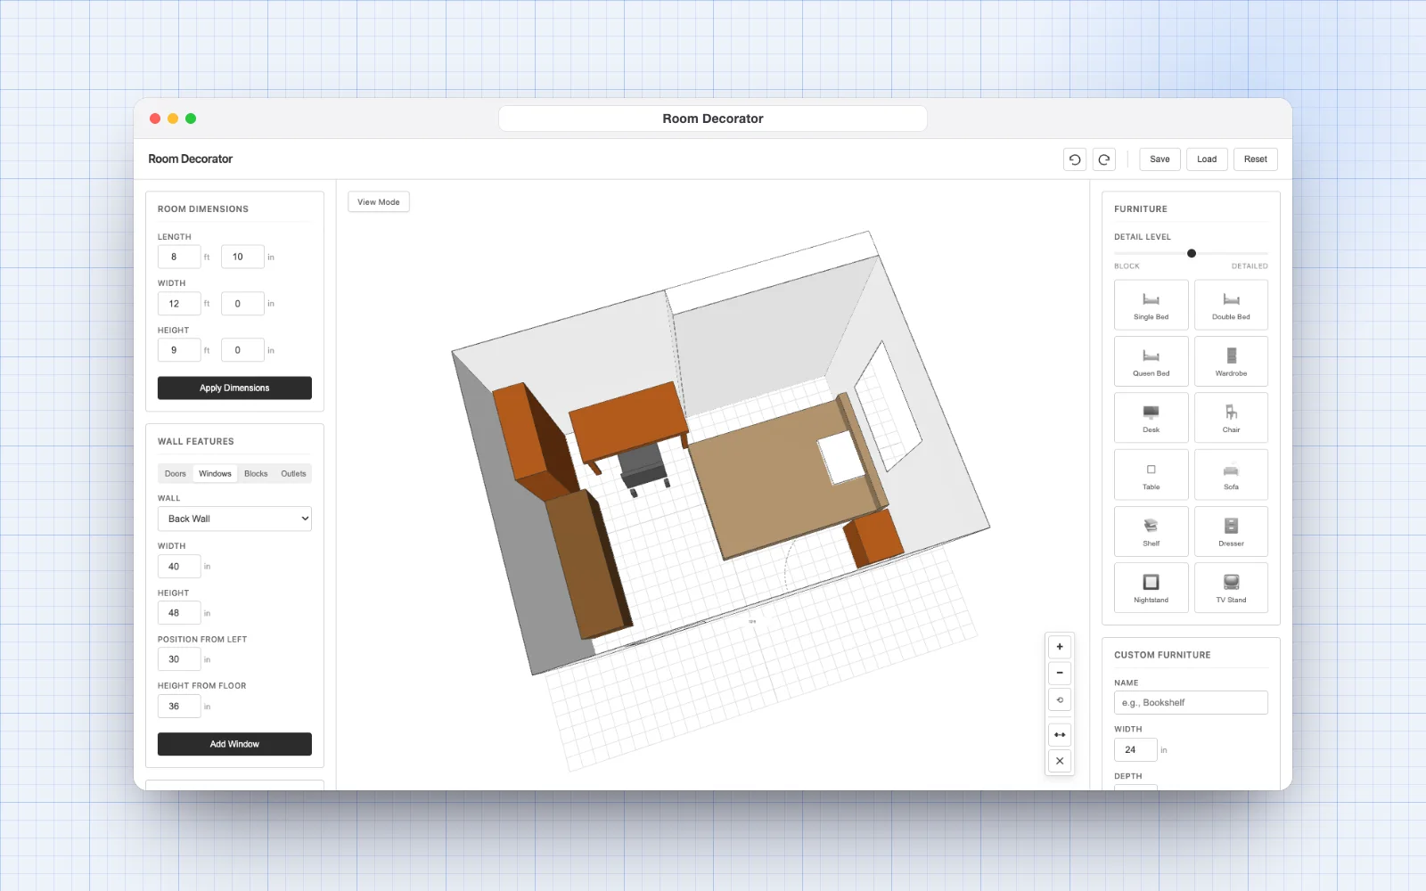Click the Position From Left field

[179, 659]
